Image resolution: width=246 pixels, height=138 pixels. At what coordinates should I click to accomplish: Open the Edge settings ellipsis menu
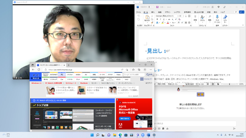[x=151, y=70]
